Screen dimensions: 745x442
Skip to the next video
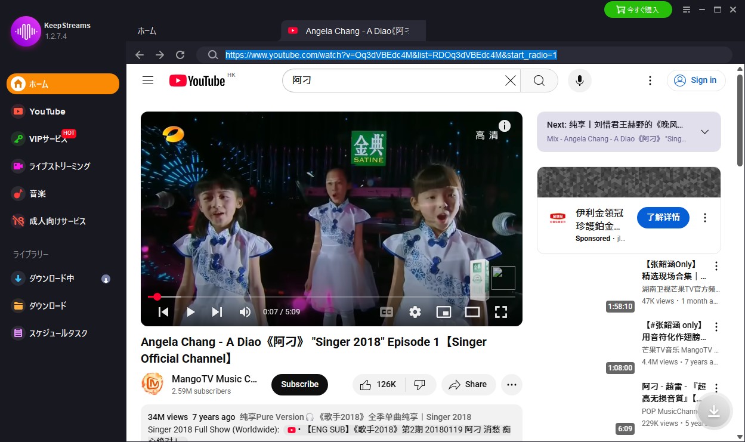(217, 312)
